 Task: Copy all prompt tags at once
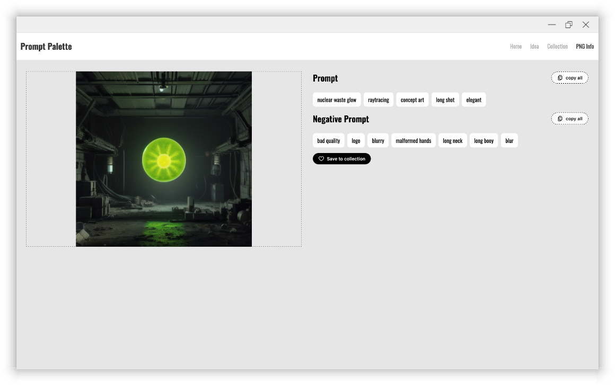pos(569,77)
